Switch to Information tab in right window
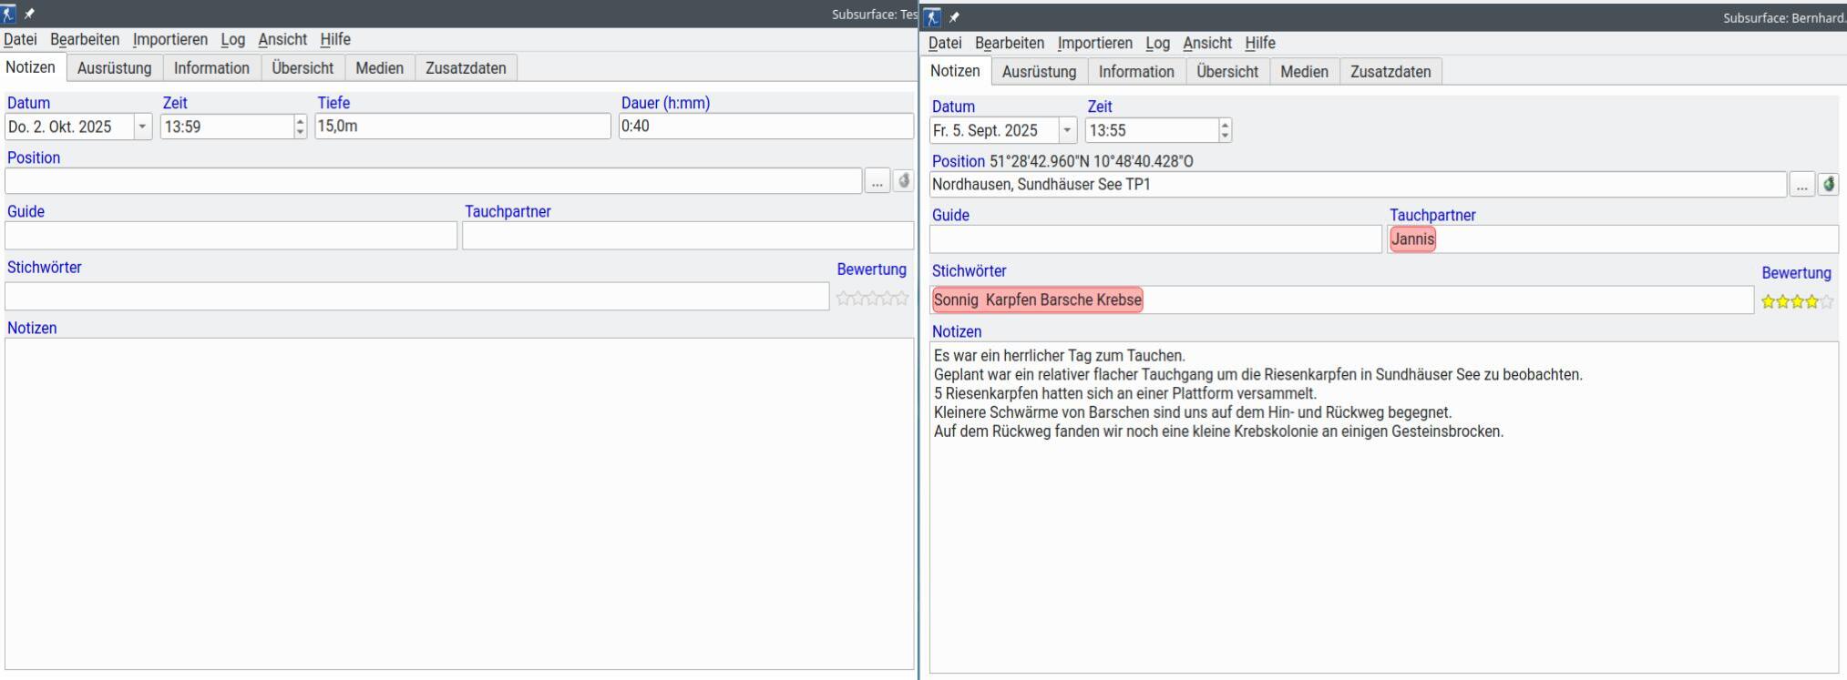This screenshot has height=680, width=1847. pos(1136,72)
